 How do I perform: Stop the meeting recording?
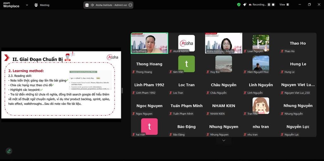[x=273, y=5]
